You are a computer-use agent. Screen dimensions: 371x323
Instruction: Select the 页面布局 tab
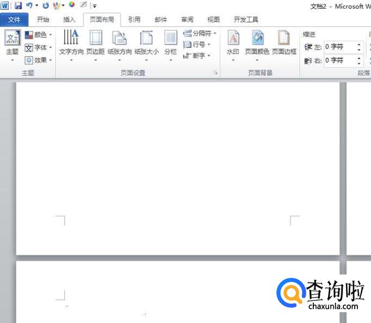(x=102, y=20)
